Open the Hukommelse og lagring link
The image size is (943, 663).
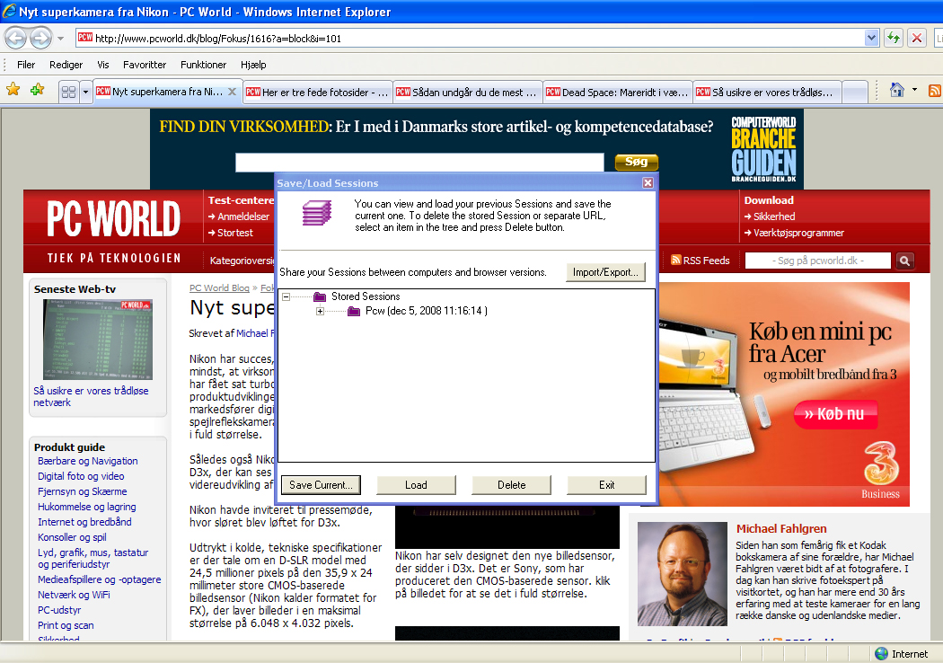(86, 507)
